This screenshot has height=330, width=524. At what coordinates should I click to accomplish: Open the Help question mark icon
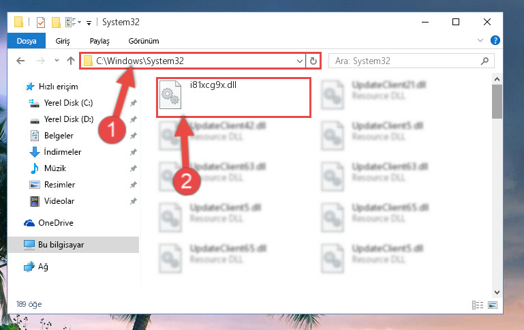[x=495, y=40]
